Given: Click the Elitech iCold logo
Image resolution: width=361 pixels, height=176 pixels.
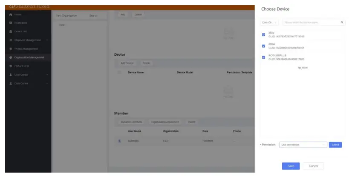Looking at the screenshot, I should [29, 7].
